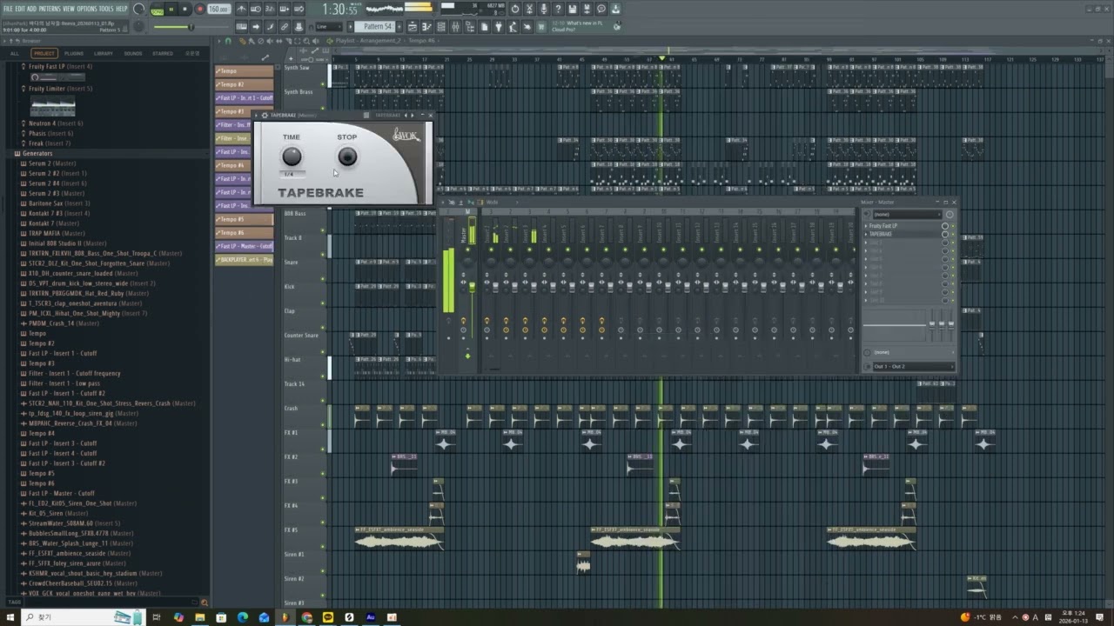Open the OPTIONS menu
The image size is (1114, 626).
click(x=87, y=9)
